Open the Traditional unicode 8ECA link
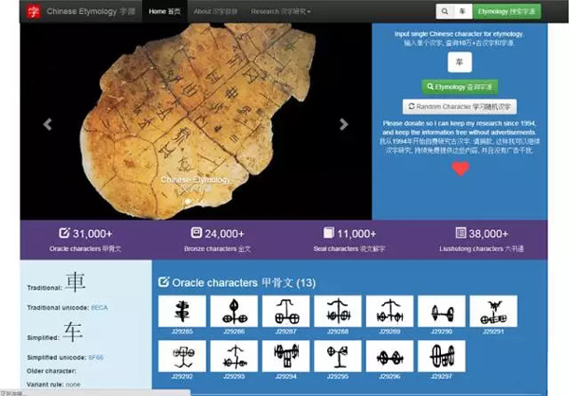This screenshot has height=396, width=569. click(100, 308)
